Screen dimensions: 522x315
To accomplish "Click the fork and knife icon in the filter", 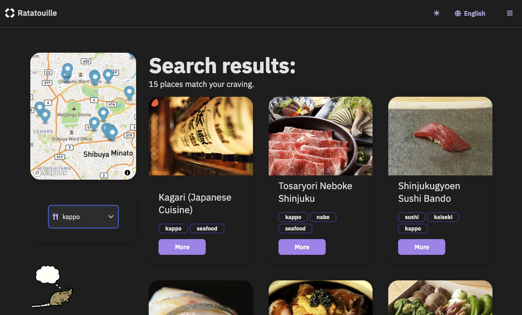I will click(x=55, y=217).
